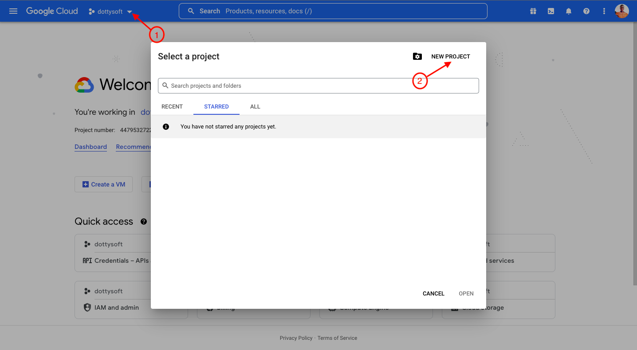
Task: Switch to the RECENT tab
Action: point(172,107)
